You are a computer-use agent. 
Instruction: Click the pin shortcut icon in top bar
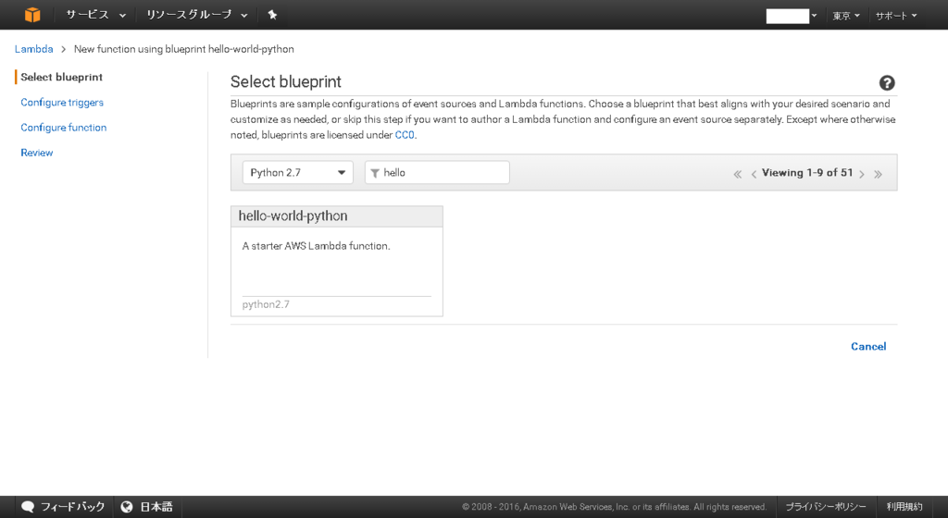[x=272, y=15]
